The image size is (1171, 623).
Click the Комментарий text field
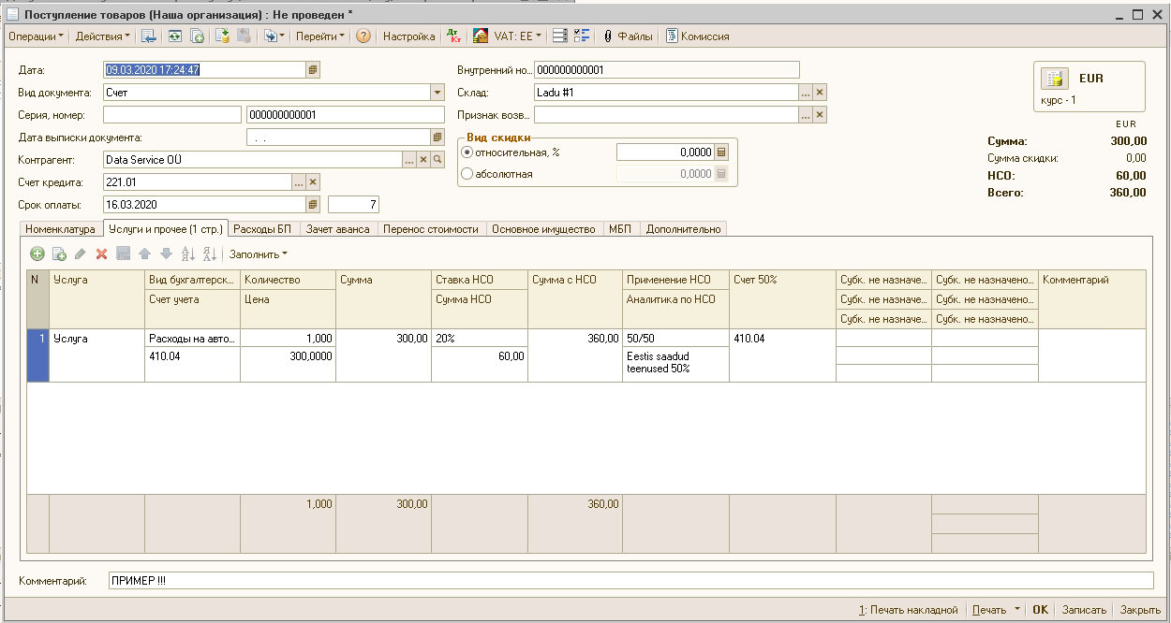(x=630, y=581)
